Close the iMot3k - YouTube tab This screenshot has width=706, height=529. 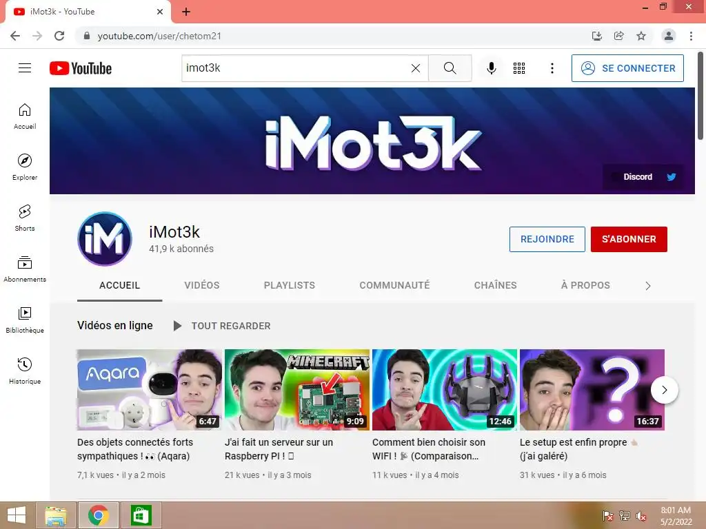160,12
